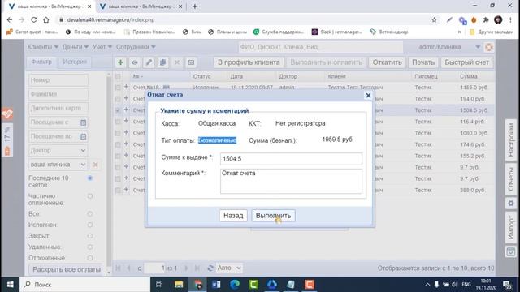Screen dimensions: 520x292
Task: Select Последние 10 счетов radio
Action: pos(90,178)
